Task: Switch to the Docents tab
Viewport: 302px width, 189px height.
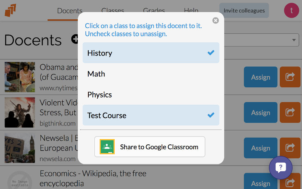Action: pos(70,11)
